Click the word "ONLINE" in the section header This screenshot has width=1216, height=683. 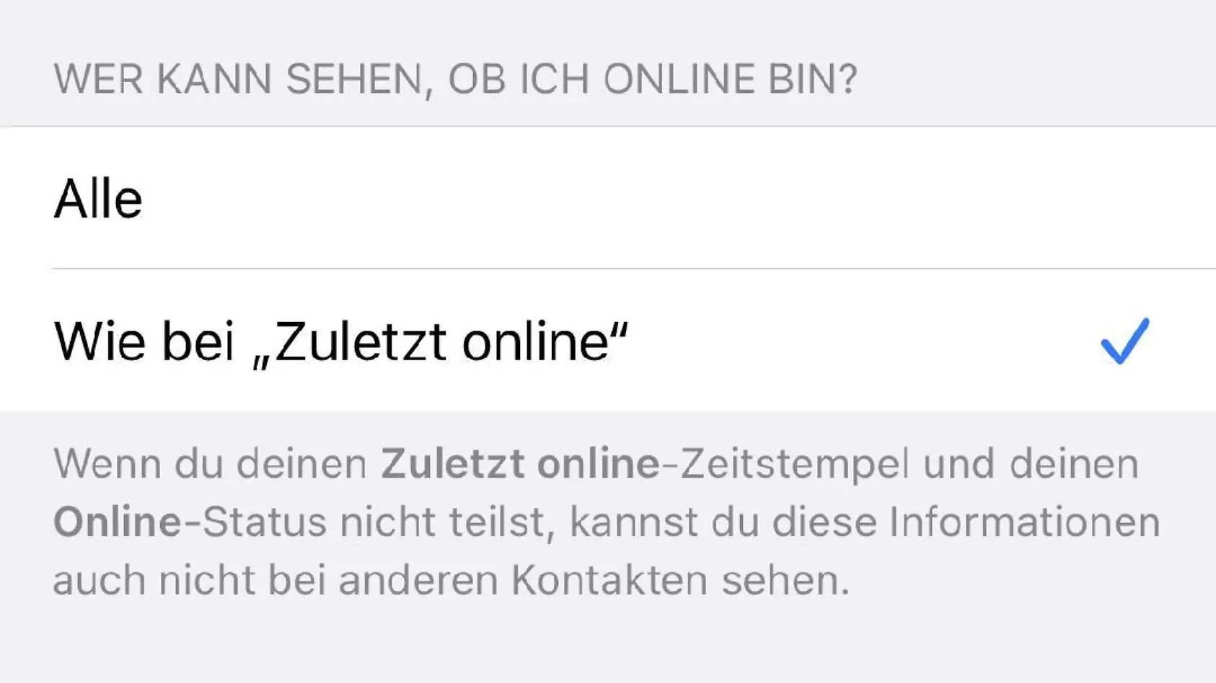coord(679,79)
